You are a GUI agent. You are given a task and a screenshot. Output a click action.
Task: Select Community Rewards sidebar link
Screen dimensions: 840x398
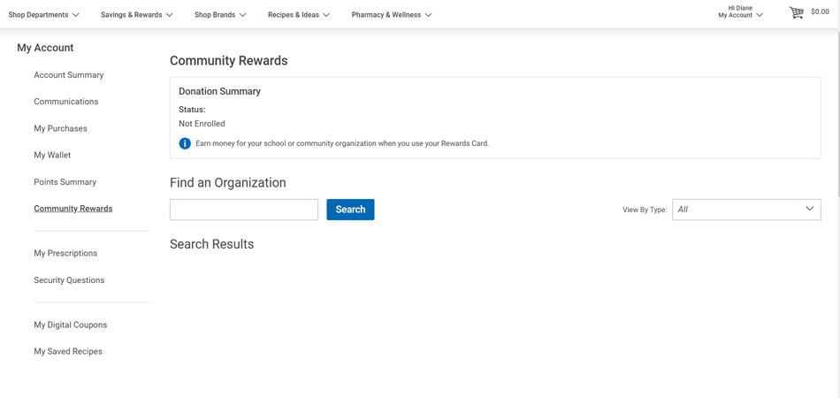coord(73,209)
